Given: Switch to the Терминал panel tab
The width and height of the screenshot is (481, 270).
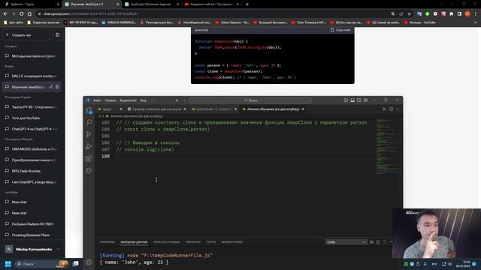Looking at the screenshot, I should pos(193,242).
